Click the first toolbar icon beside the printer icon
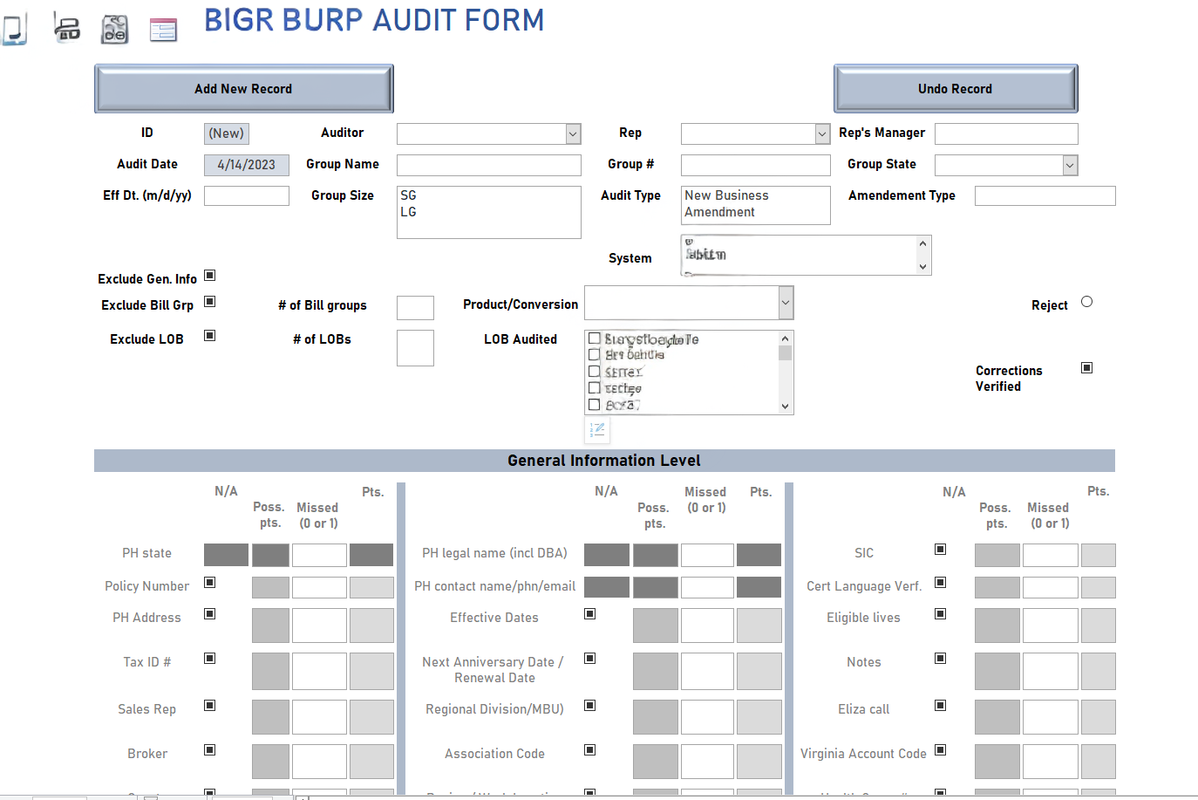 coord(14,28)
